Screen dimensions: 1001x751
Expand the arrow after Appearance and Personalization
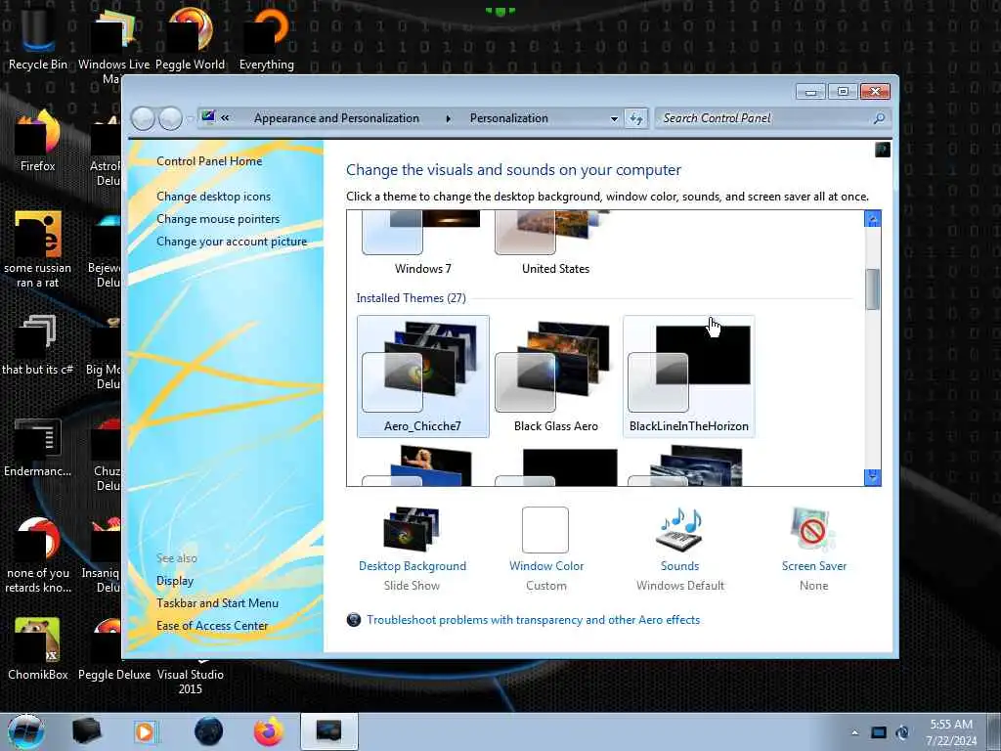click(x=448, y=118)
